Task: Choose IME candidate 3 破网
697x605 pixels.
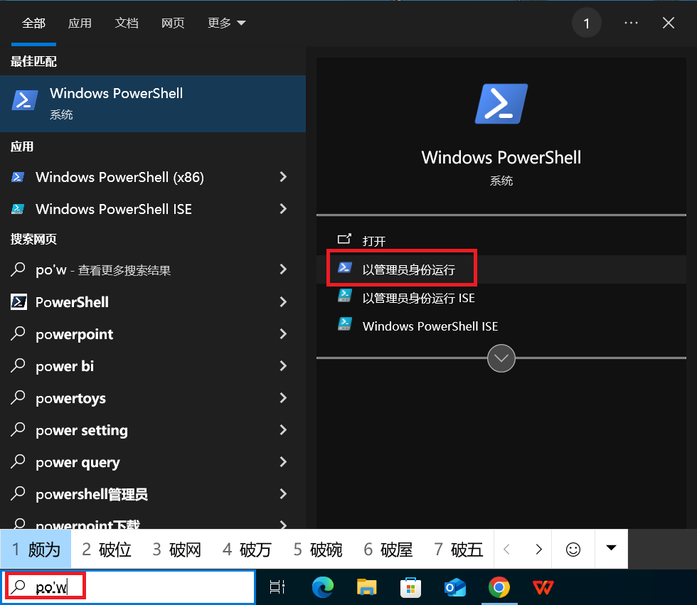Action: pos(177,550)
